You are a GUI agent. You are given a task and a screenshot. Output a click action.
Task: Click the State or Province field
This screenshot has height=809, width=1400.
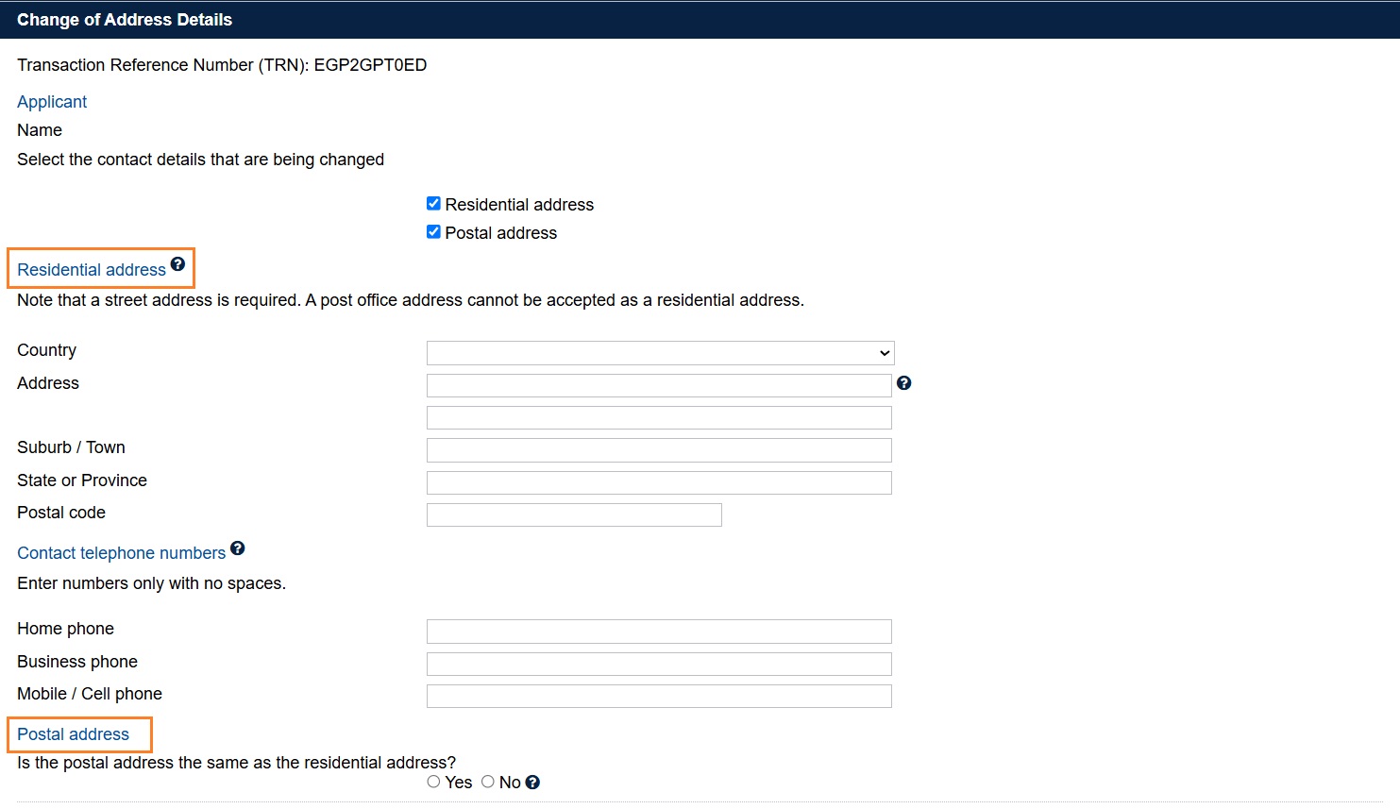point(659,483)
